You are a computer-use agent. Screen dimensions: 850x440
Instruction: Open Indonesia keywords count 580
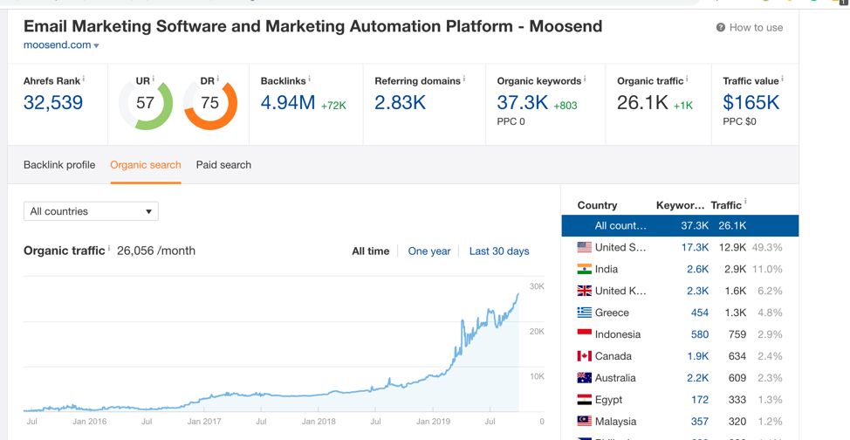click(x=700, y=334)
